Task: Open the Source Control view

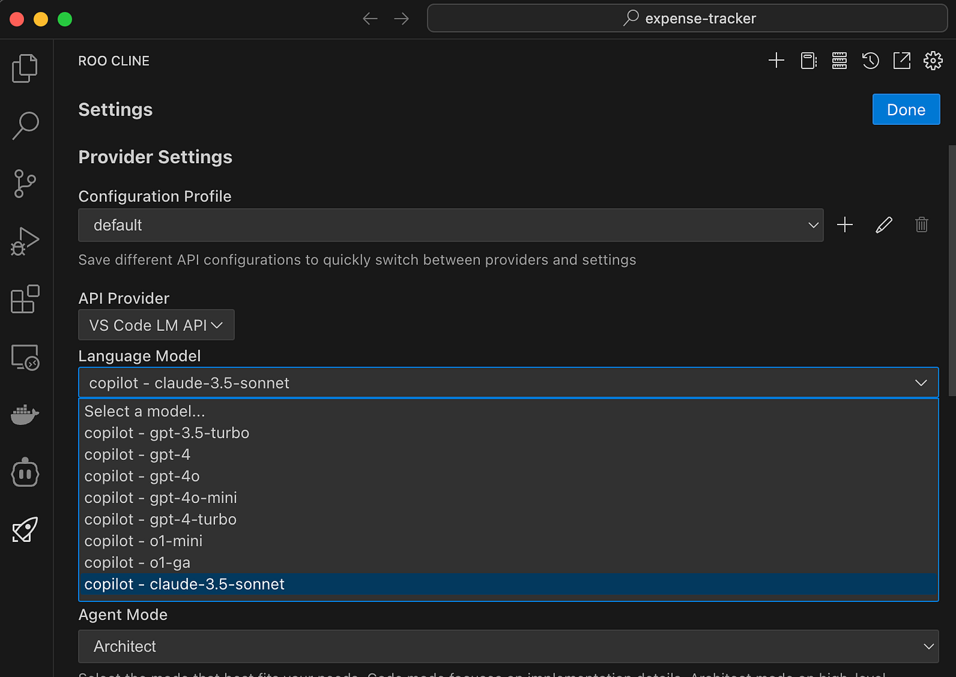Action: (25, 184)
